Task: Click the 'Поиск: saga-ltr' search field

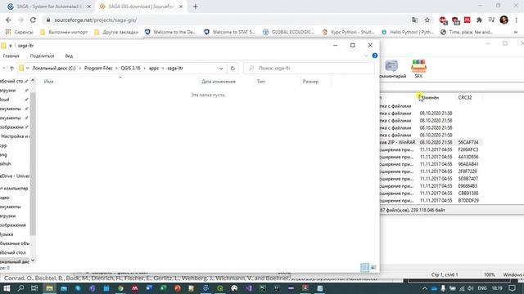Action: pos(309,68)
